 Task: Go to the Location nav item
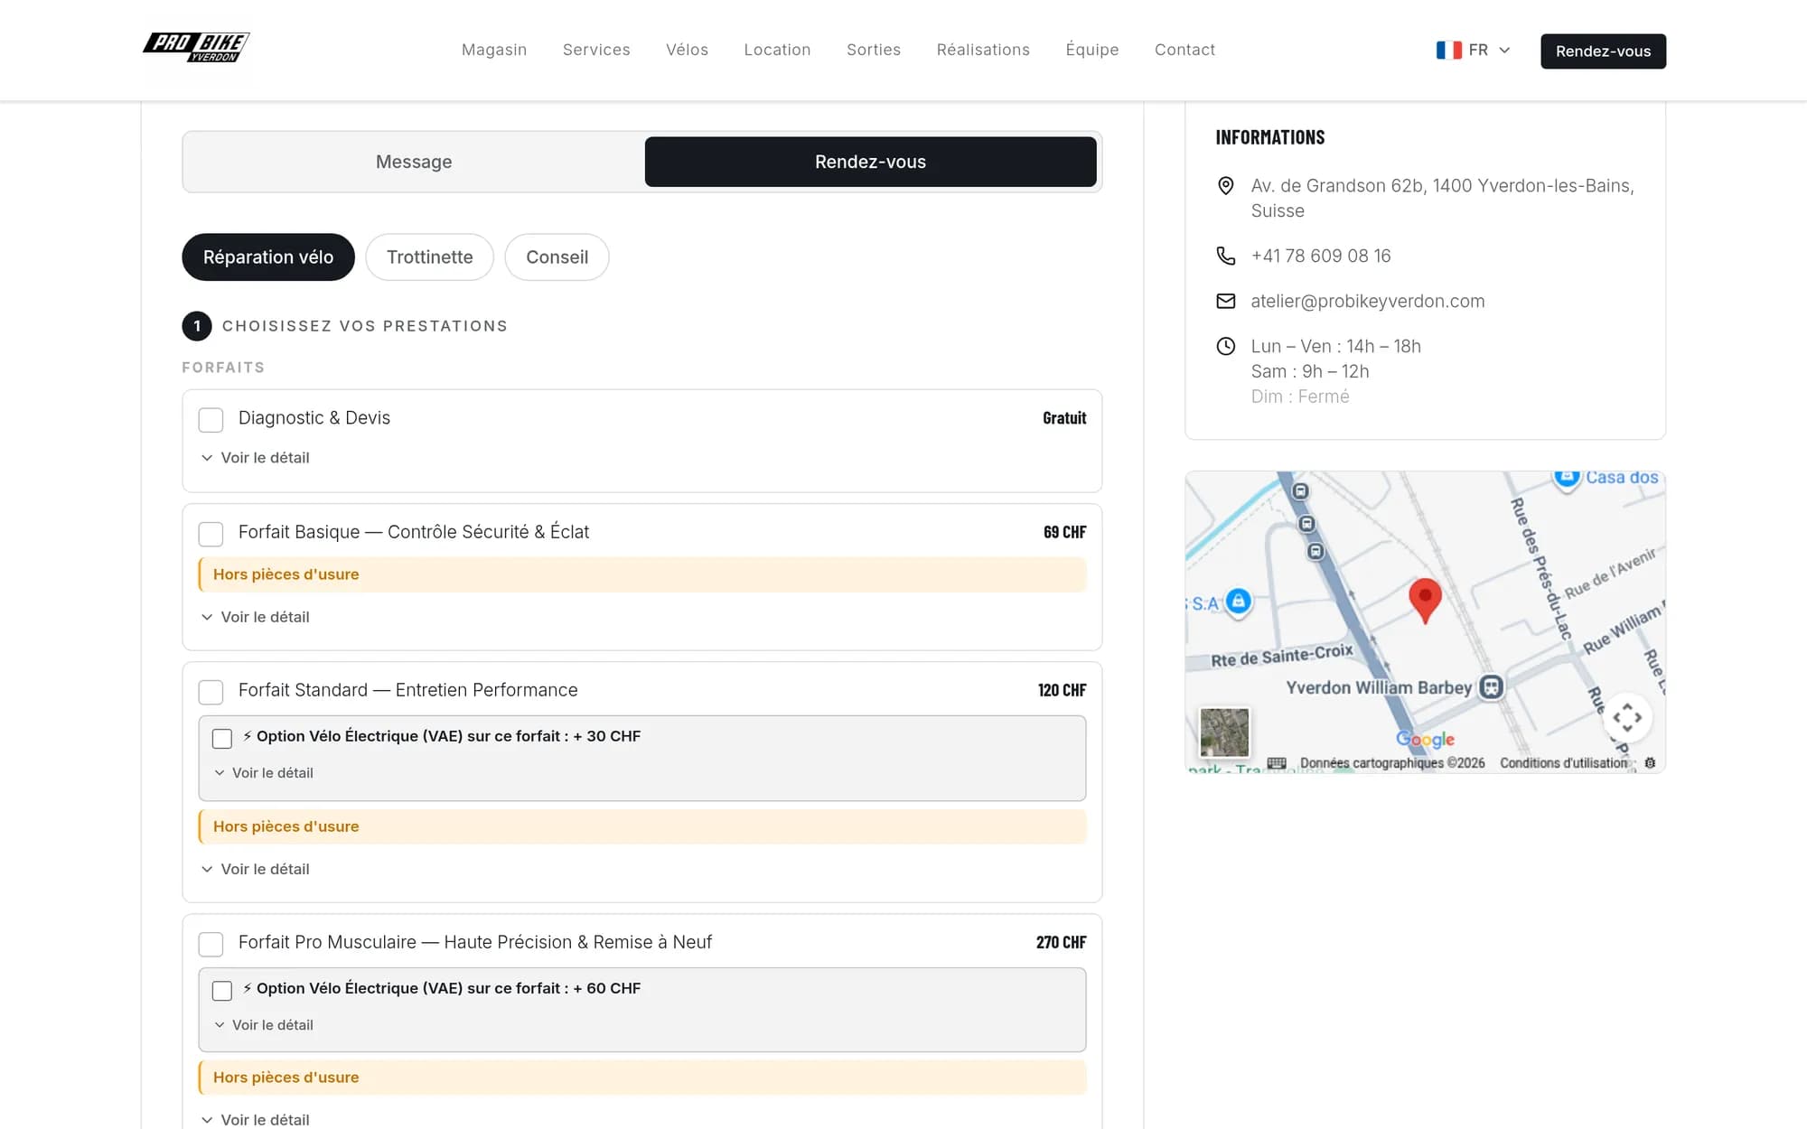coord(777,50)
